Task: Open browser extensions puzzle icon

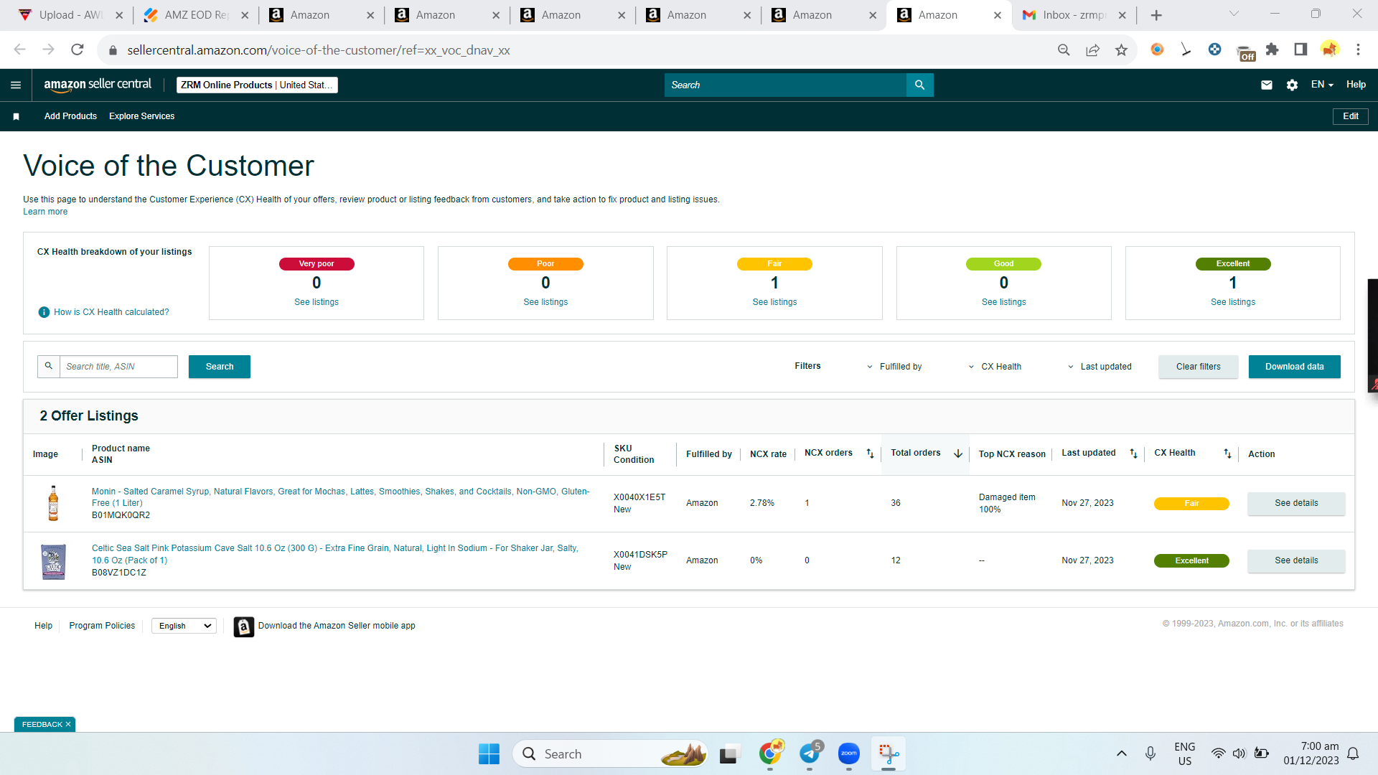Action: click(x=1272, y=50)
